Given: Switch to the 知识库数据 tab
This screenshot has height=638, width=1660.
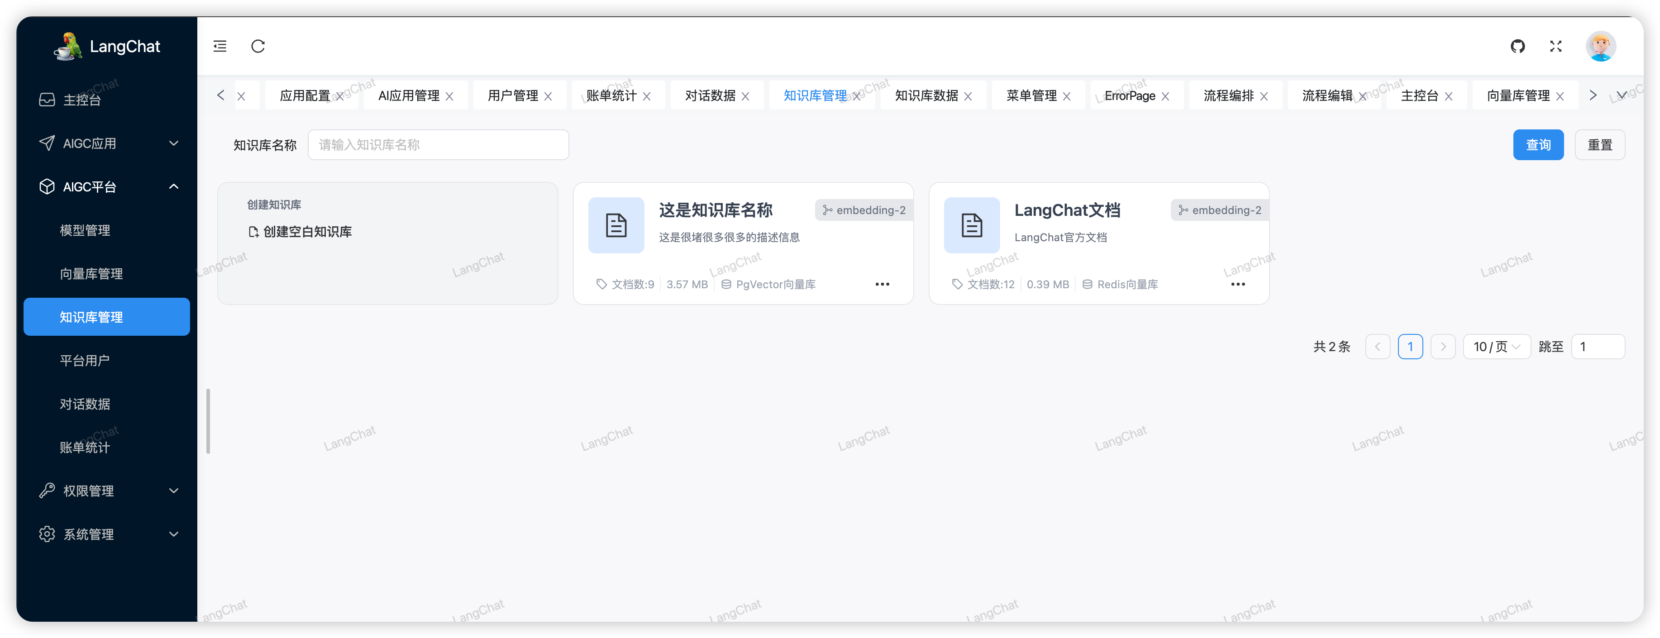Looking at the screenshot, I should [x=926, y=95].
